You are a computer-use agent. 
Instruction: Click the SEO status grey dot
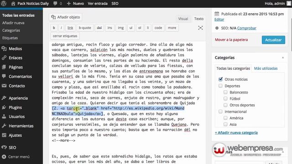217,28
